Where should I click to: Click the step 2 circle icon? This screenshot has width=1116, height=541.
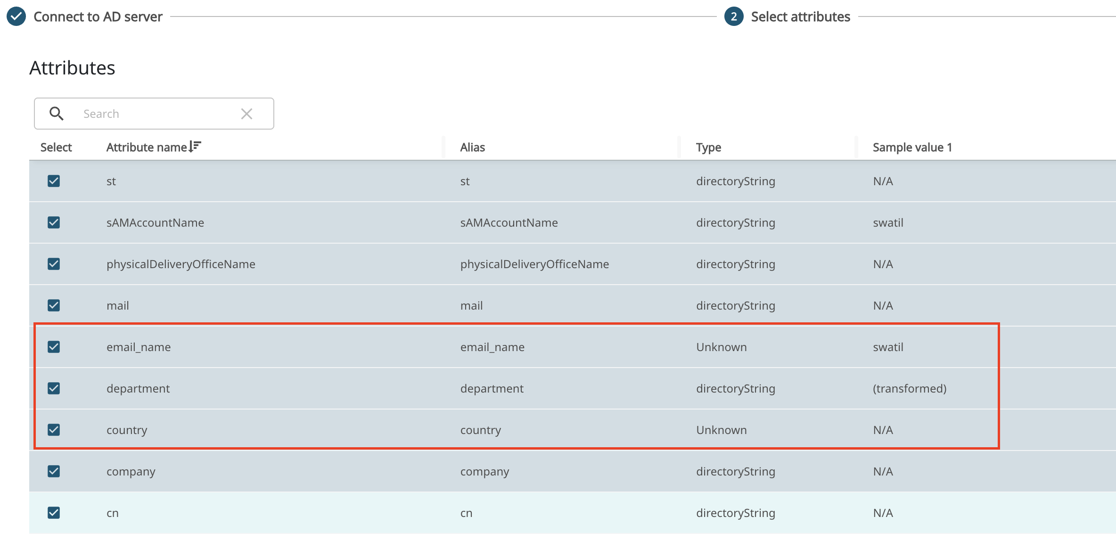tap(733, 16)
